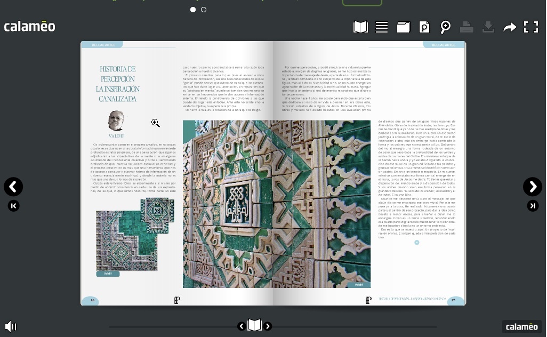Toggle the page-flip sound
The height and width of the screenshot is (337, 547).
(x=11, y=326)
